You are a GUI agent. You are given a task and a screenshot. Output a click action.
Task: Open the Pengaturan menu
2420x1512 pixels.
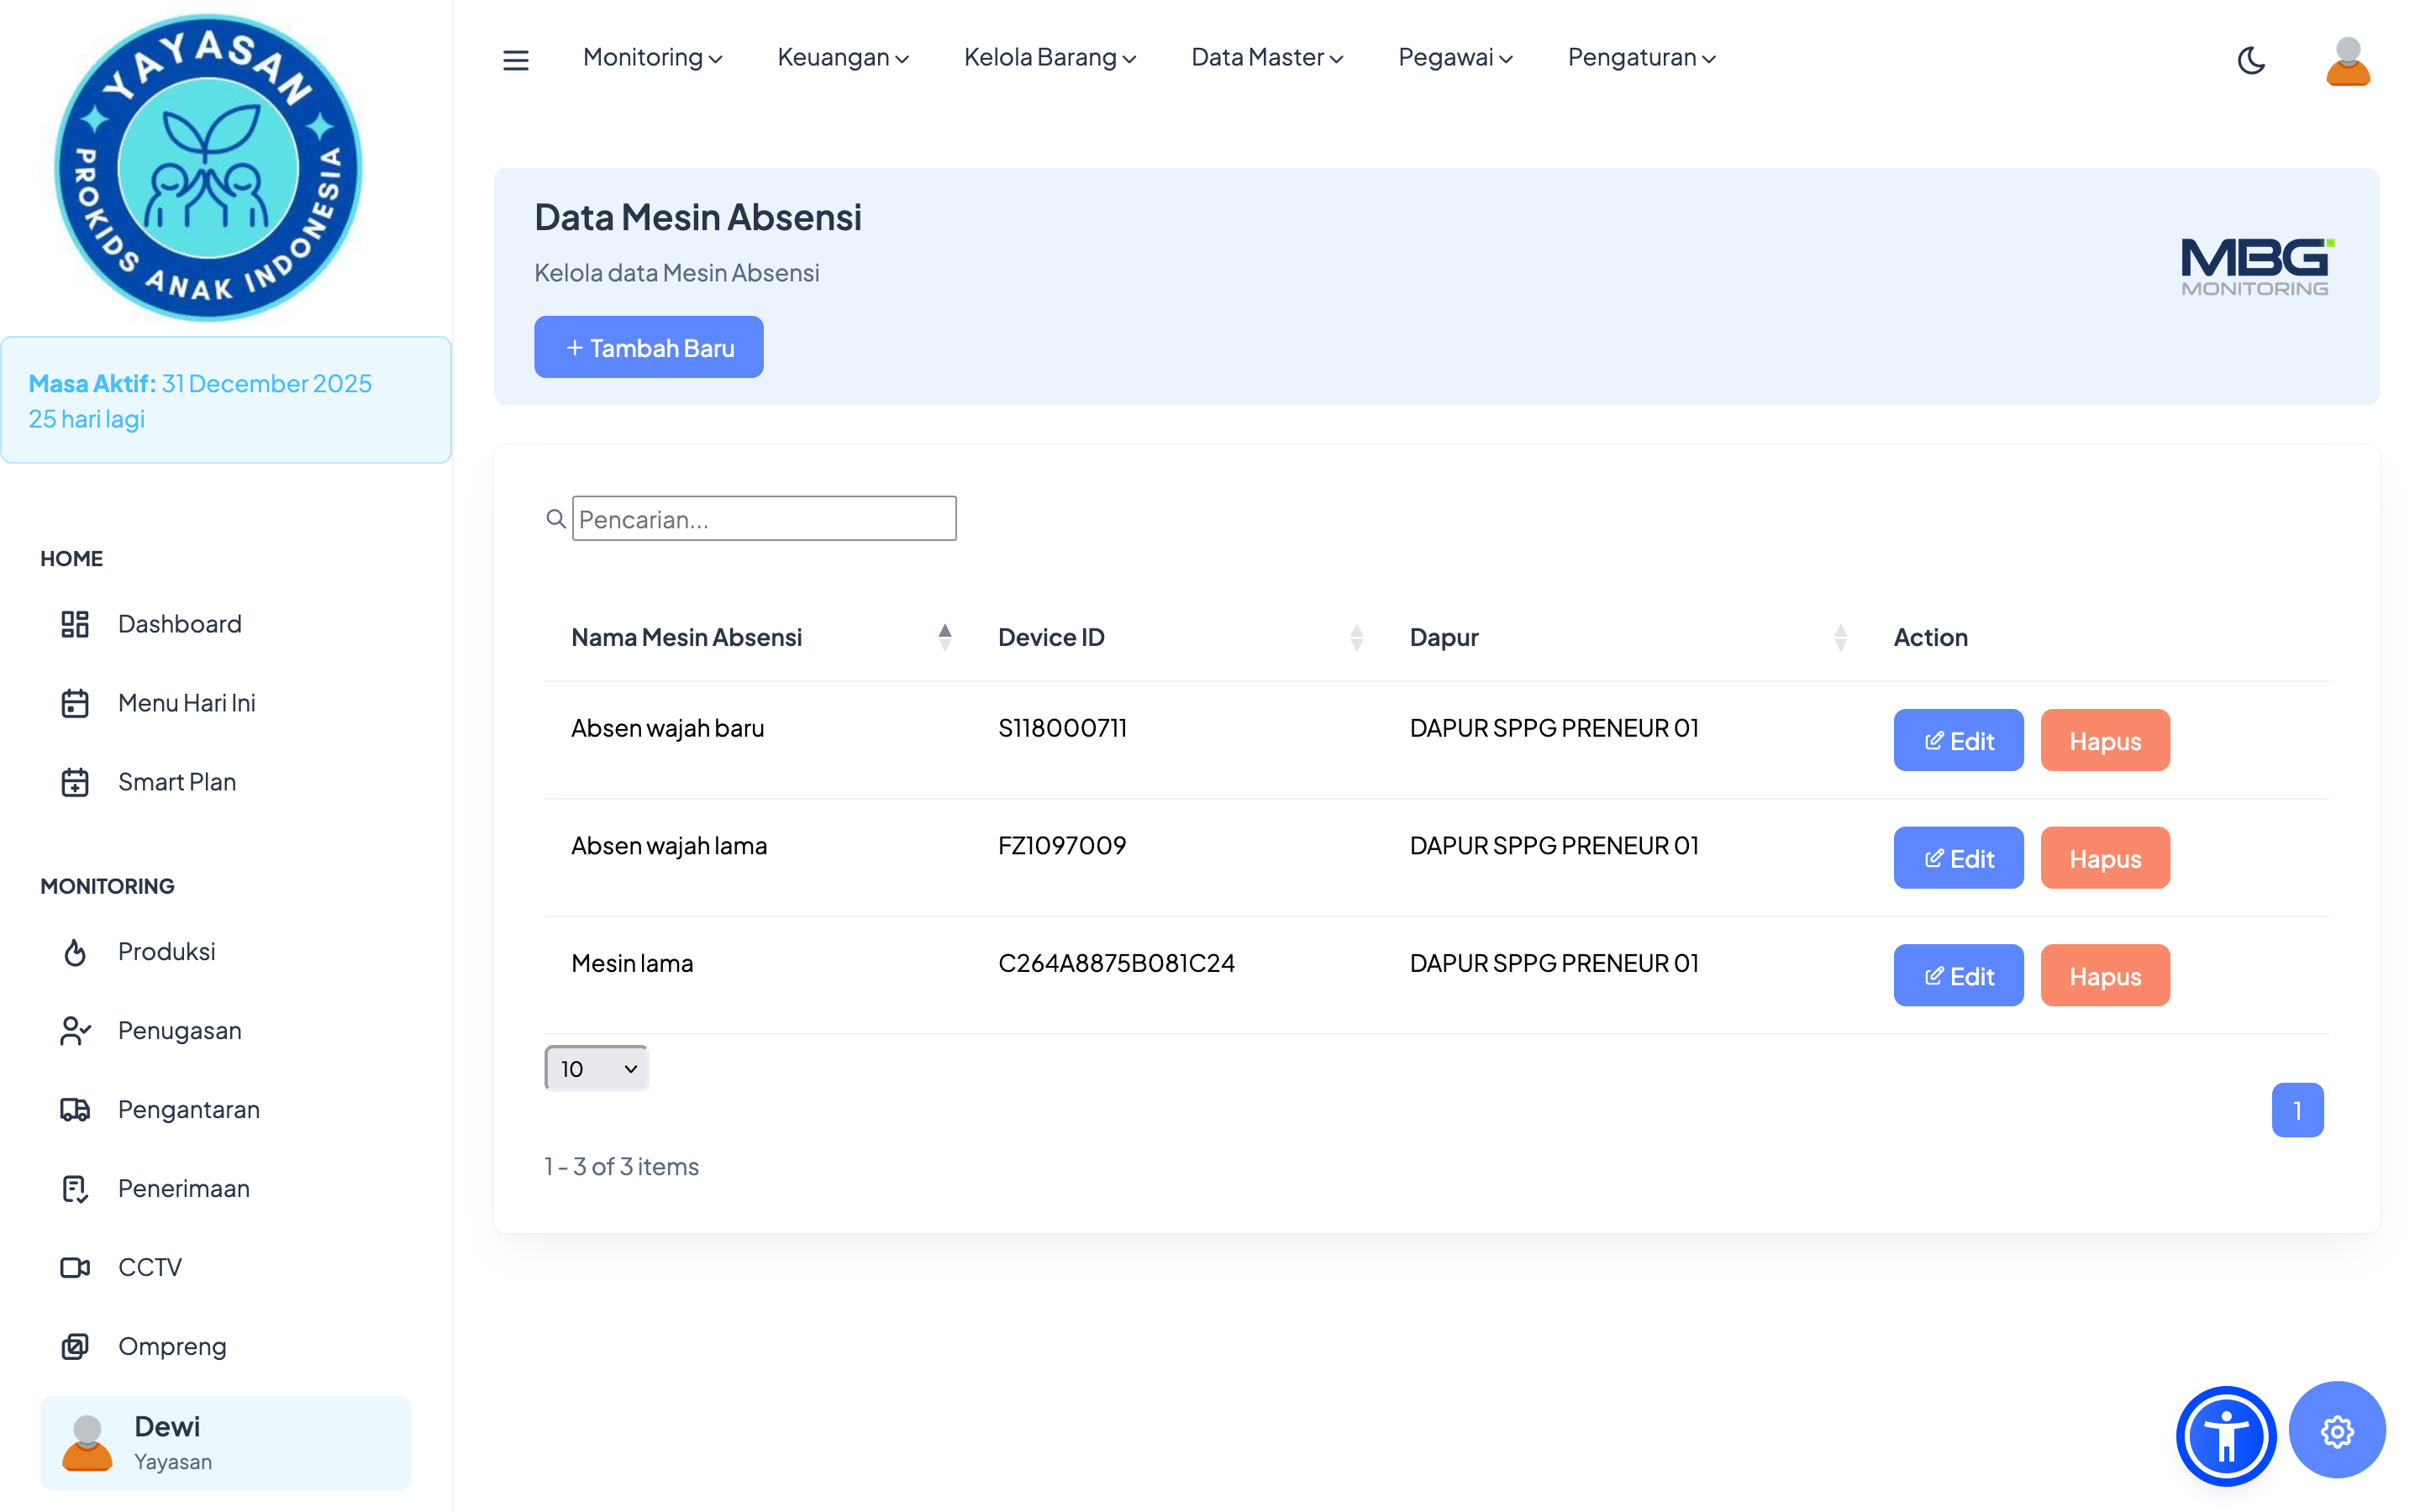pyautogui.click(x=1640, y=58)
